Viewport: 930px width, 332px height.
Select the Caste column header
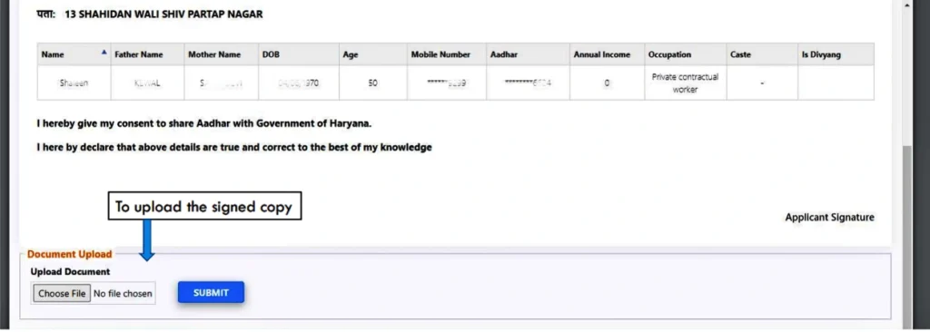click(x=762, y=54)
